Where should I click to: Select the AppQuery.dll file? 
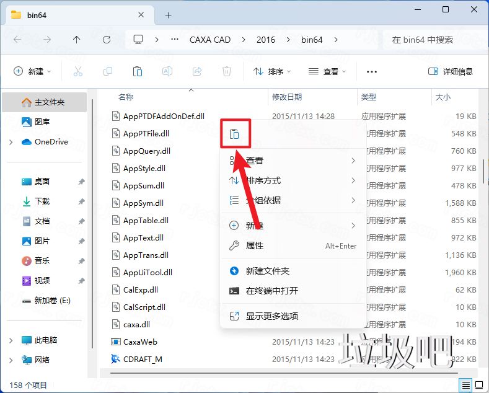[146, 151]
